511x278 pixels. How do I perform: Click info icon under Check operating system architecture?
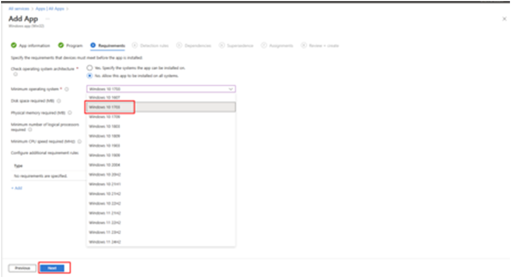click(15, 74)
